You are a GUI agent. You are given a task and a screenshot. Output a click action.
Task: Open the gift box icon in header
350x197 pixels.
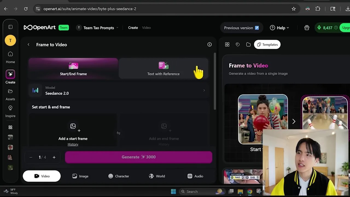(x=307, y=28)
